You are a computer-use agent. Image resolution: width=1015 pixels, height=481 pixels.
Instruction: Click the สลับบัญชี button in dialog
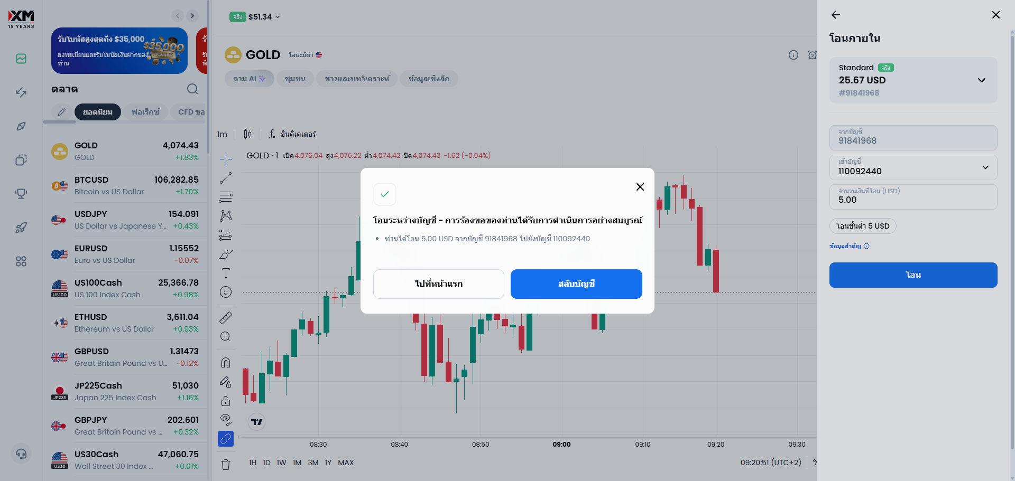pyautogui.click(x=576, y=284)
